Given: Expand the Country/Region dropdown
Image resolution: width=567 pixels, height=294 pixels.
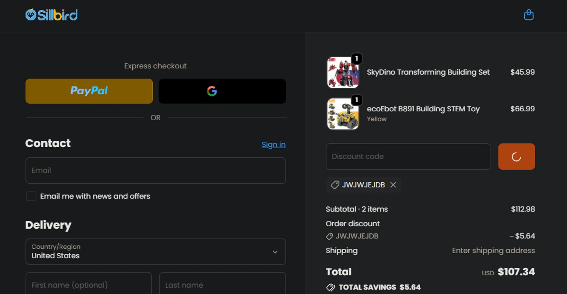Looking at the screenshot, I should [156, 252].
